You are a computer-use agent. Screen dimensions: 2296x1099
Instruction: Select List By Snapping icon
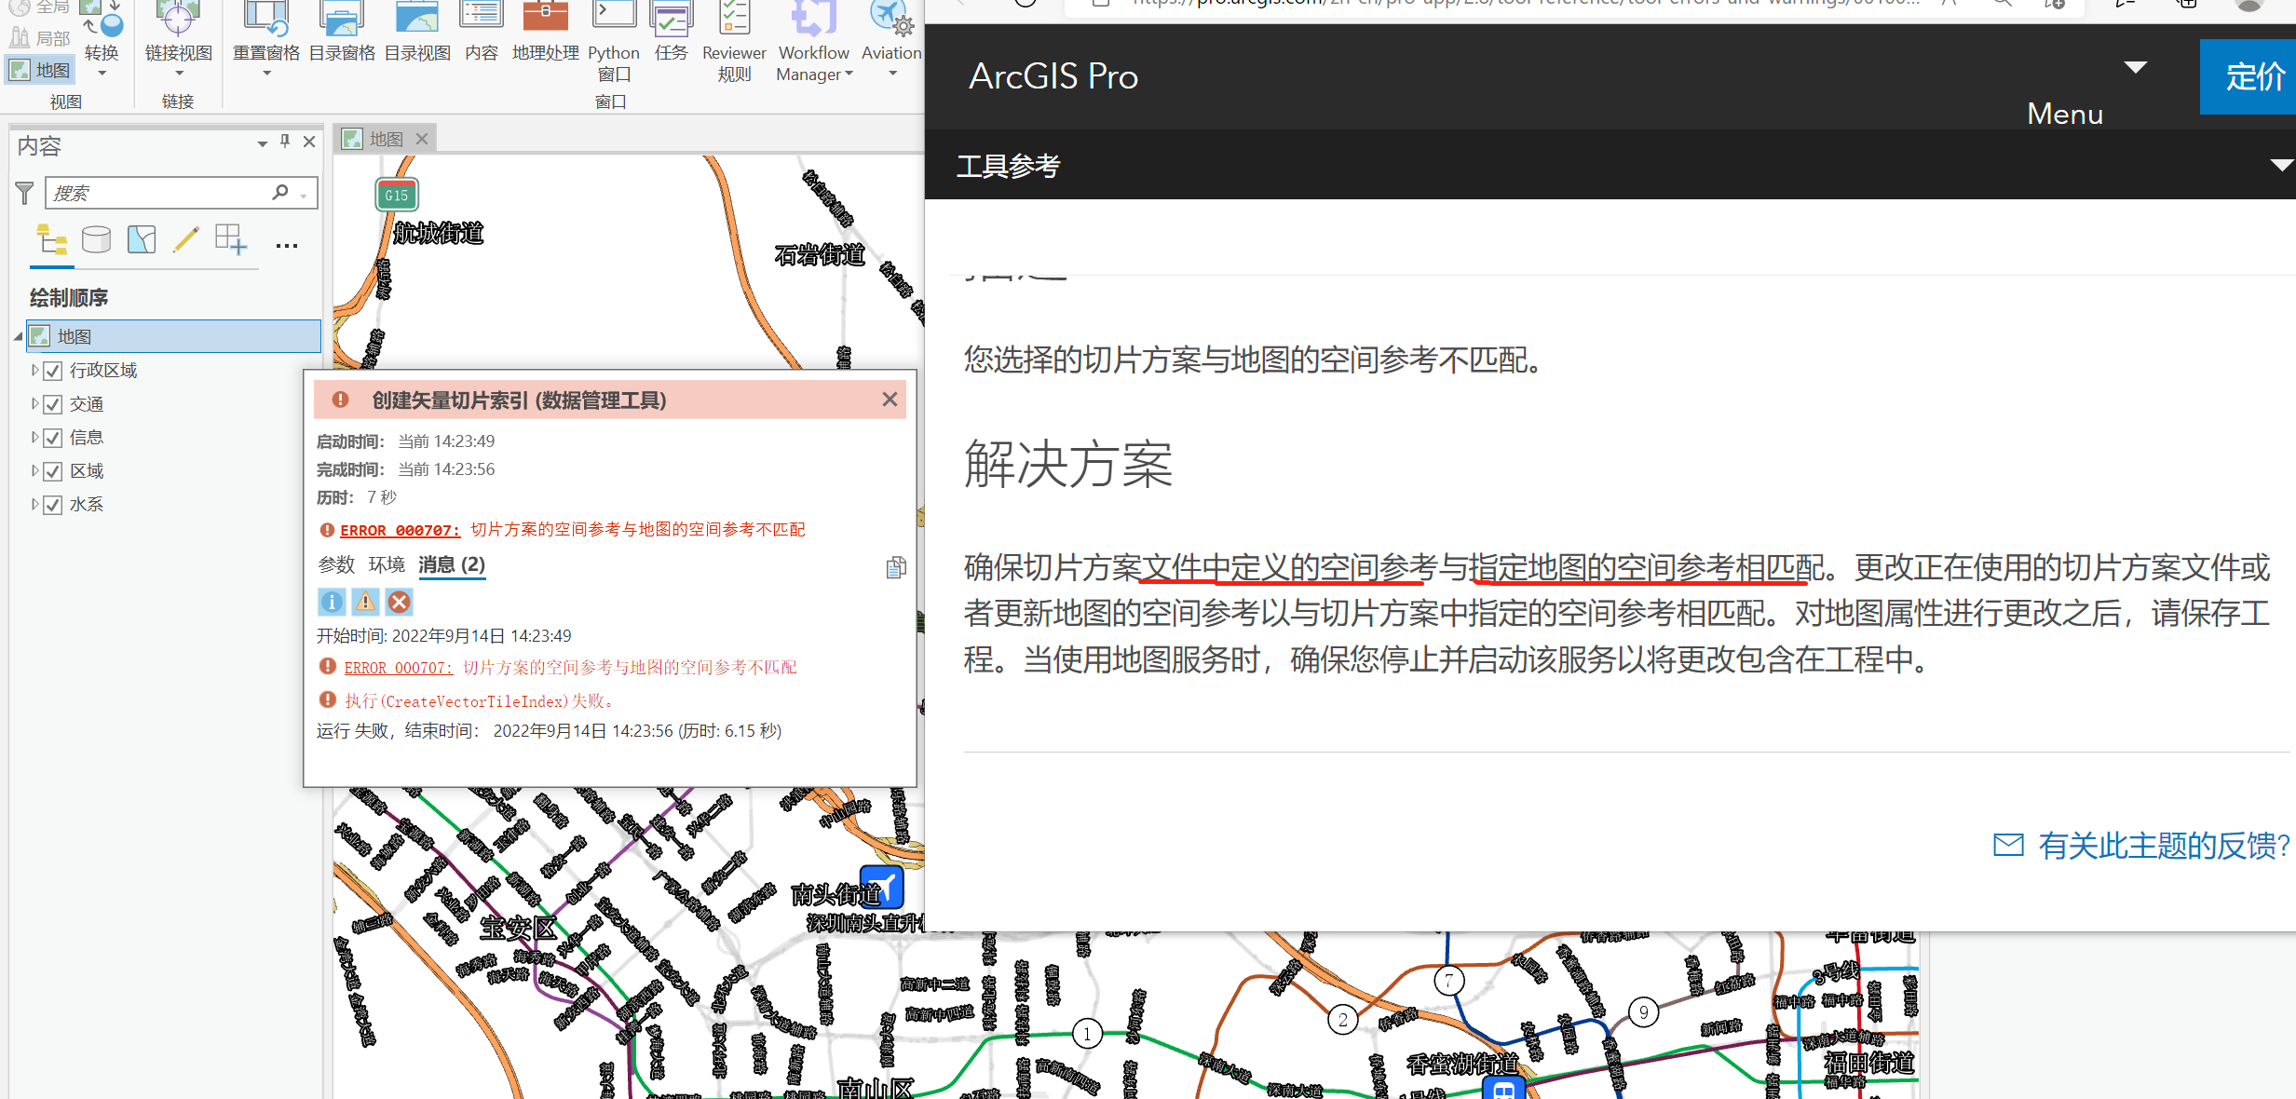231,240
